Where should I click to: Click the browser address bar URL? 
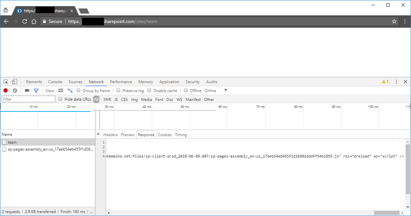point(112,21)
